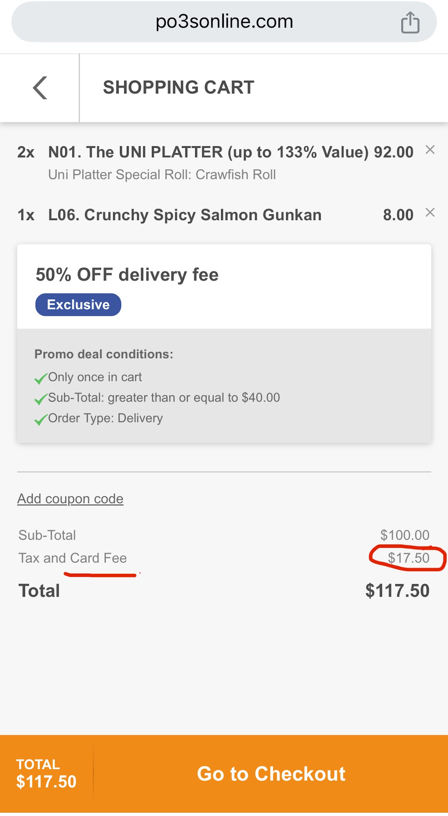Viewport: 448px width, 816px height.
Task: Open the Add coupon code link
Action: click(70, 499)
